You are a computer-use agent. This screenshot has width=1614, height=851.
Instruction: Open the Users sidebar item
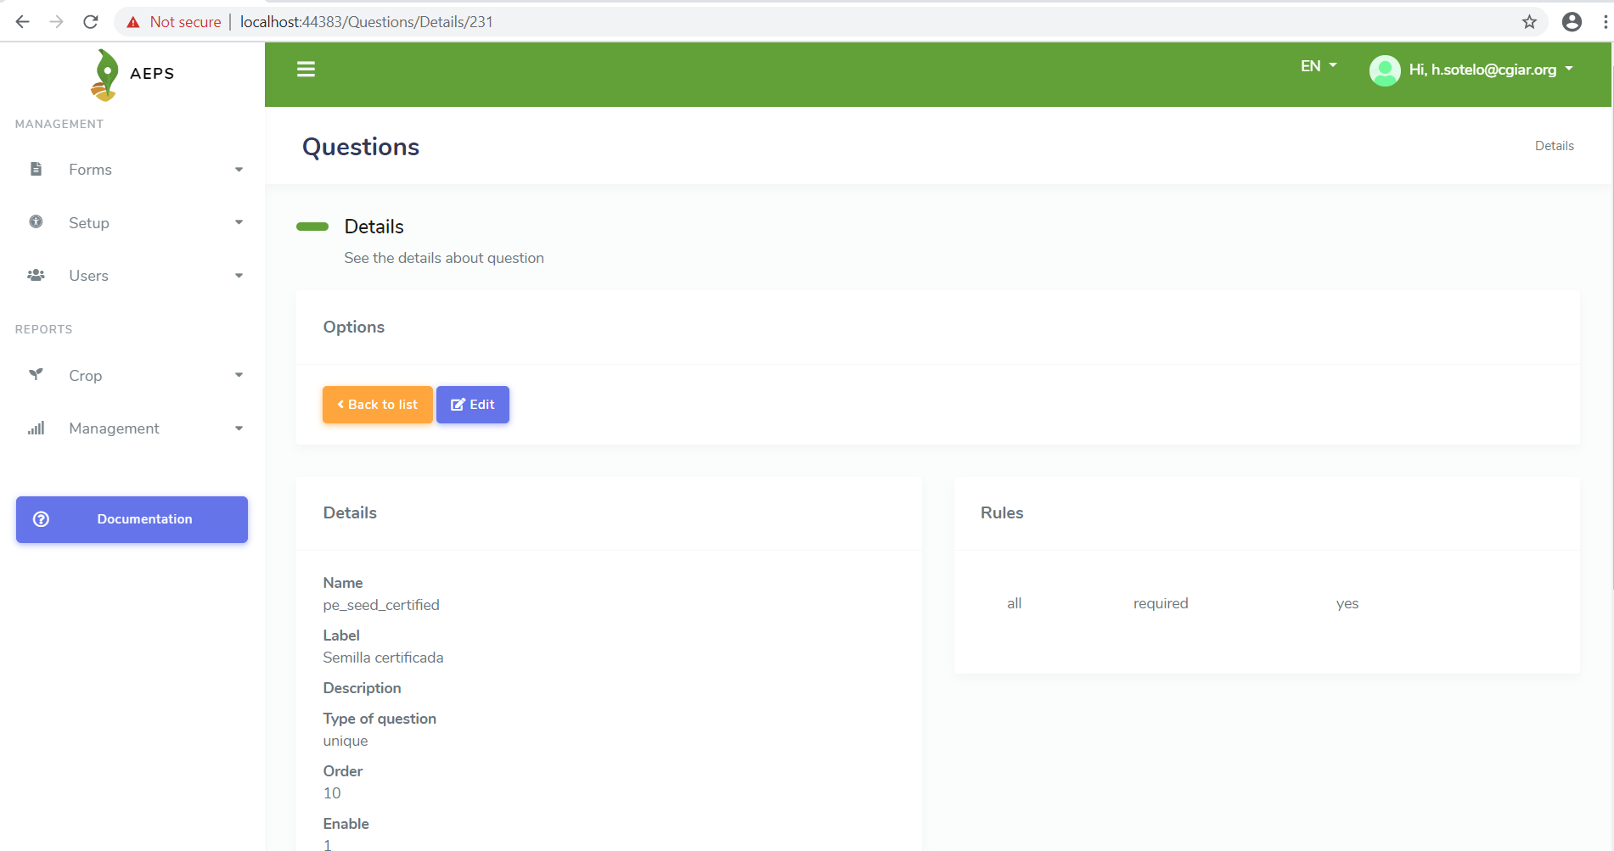(132, 276)
